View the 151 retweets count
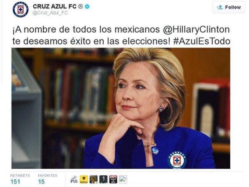This screenshot has height=187, width=249. tap(15, 182)
